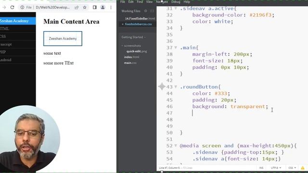Open the CSS language mode dropdown
Image resolution: width=308 pixels, height=173 pixels.
click(x=292, y=168)
